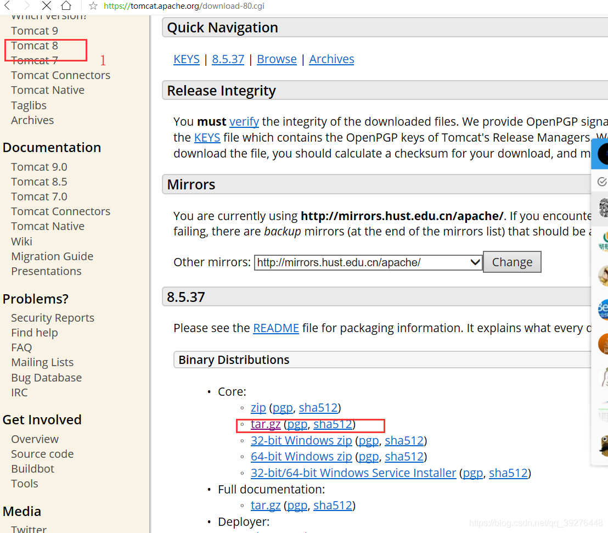Open sha512 for Windows Service Installer
This screenshot has width=608, height=533.
(509, 473)
